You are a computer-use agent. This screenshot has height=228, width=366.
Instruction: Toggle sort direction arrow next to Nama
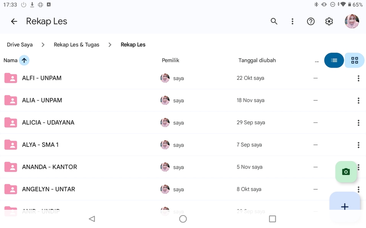24,60
